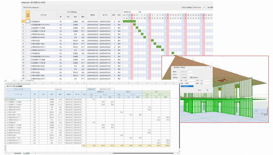Open the 種別 dropdown showing LGS
This screenshot has height=155, width=273.
click(205, 83)
